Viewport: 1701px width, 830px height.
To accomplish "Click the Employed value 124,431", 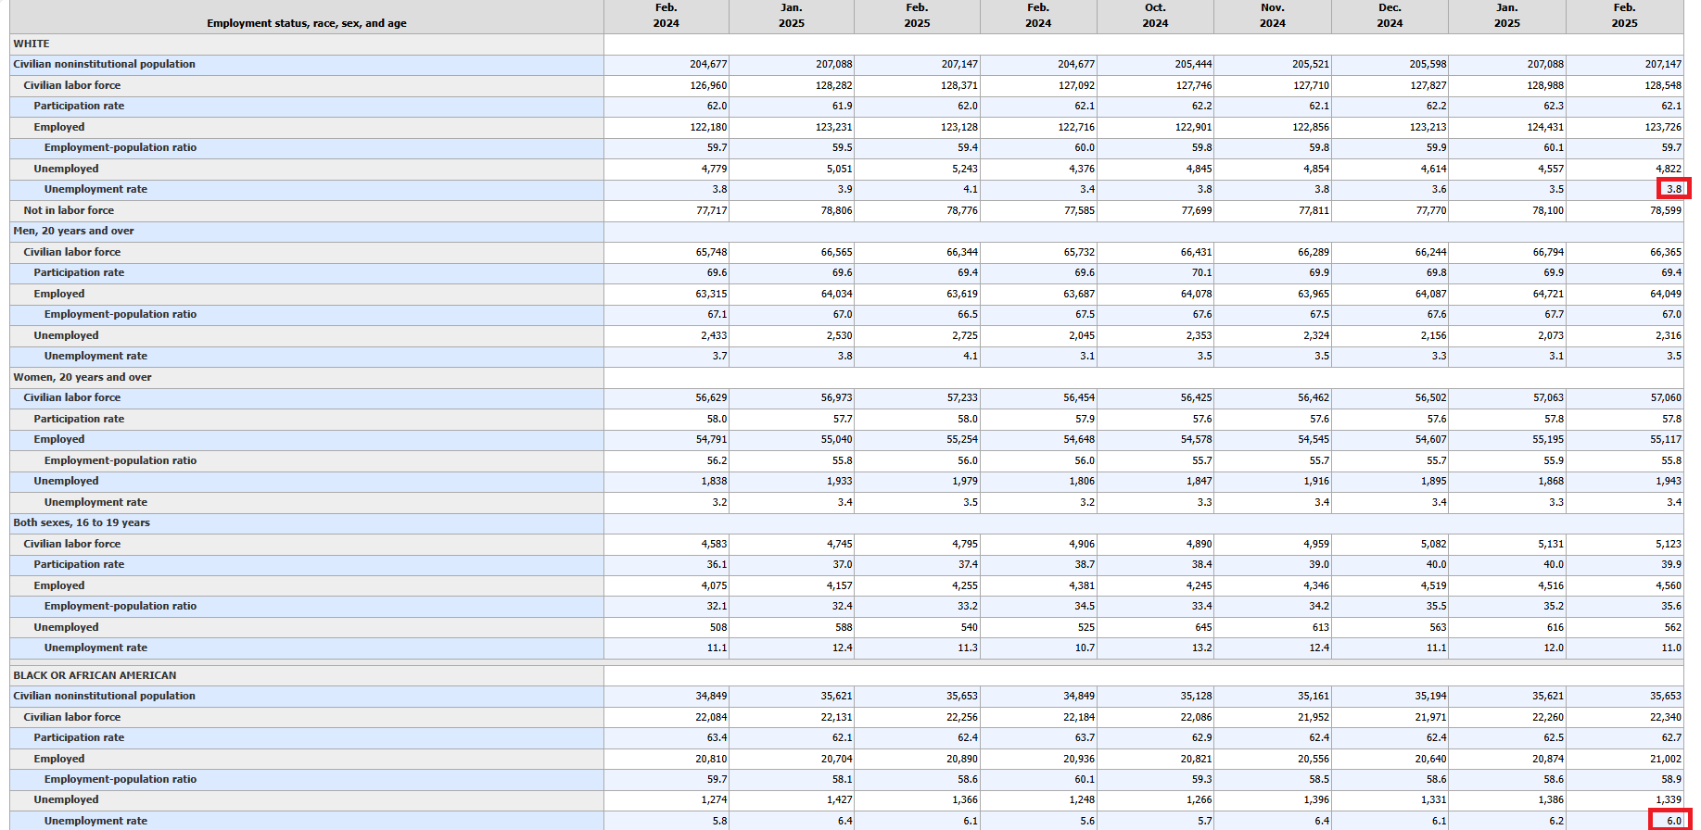I will (1545, 127).
